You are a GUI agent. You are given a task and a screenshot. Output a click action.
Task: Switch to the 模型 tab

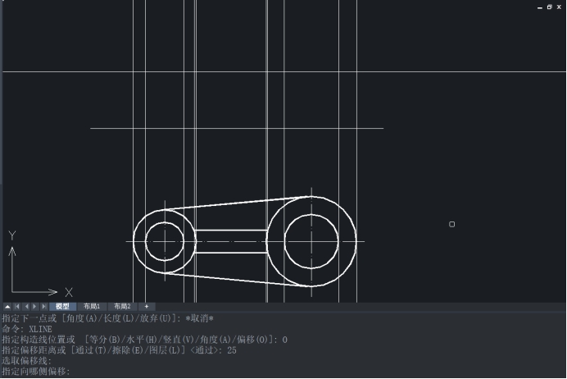(63, 306)
